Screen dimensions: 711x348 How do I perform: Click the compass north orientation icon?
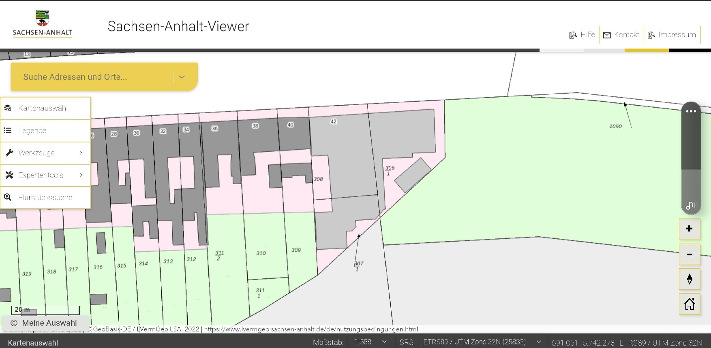click(x=689, y=279)
